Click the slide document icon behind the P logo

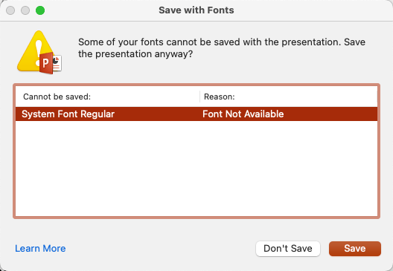pyautogui.click(x=57, y=63)
